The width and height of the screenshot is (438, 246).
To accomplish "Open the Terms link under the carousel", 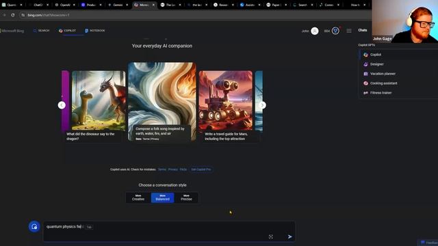I will (162, 169).
